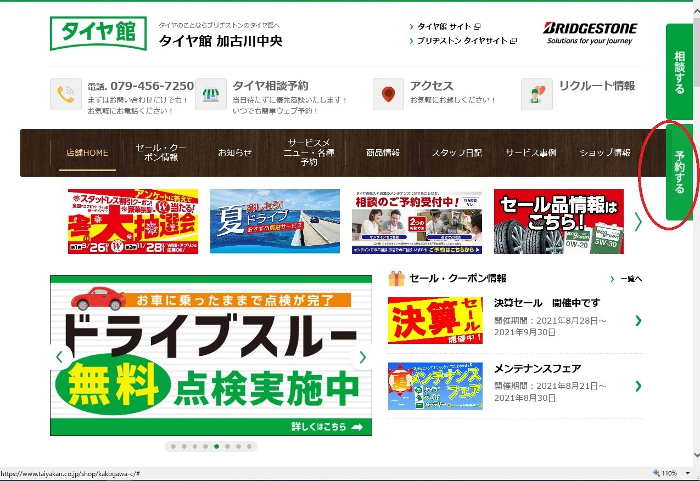Click the タイヤ館 logo

point(98,33)
